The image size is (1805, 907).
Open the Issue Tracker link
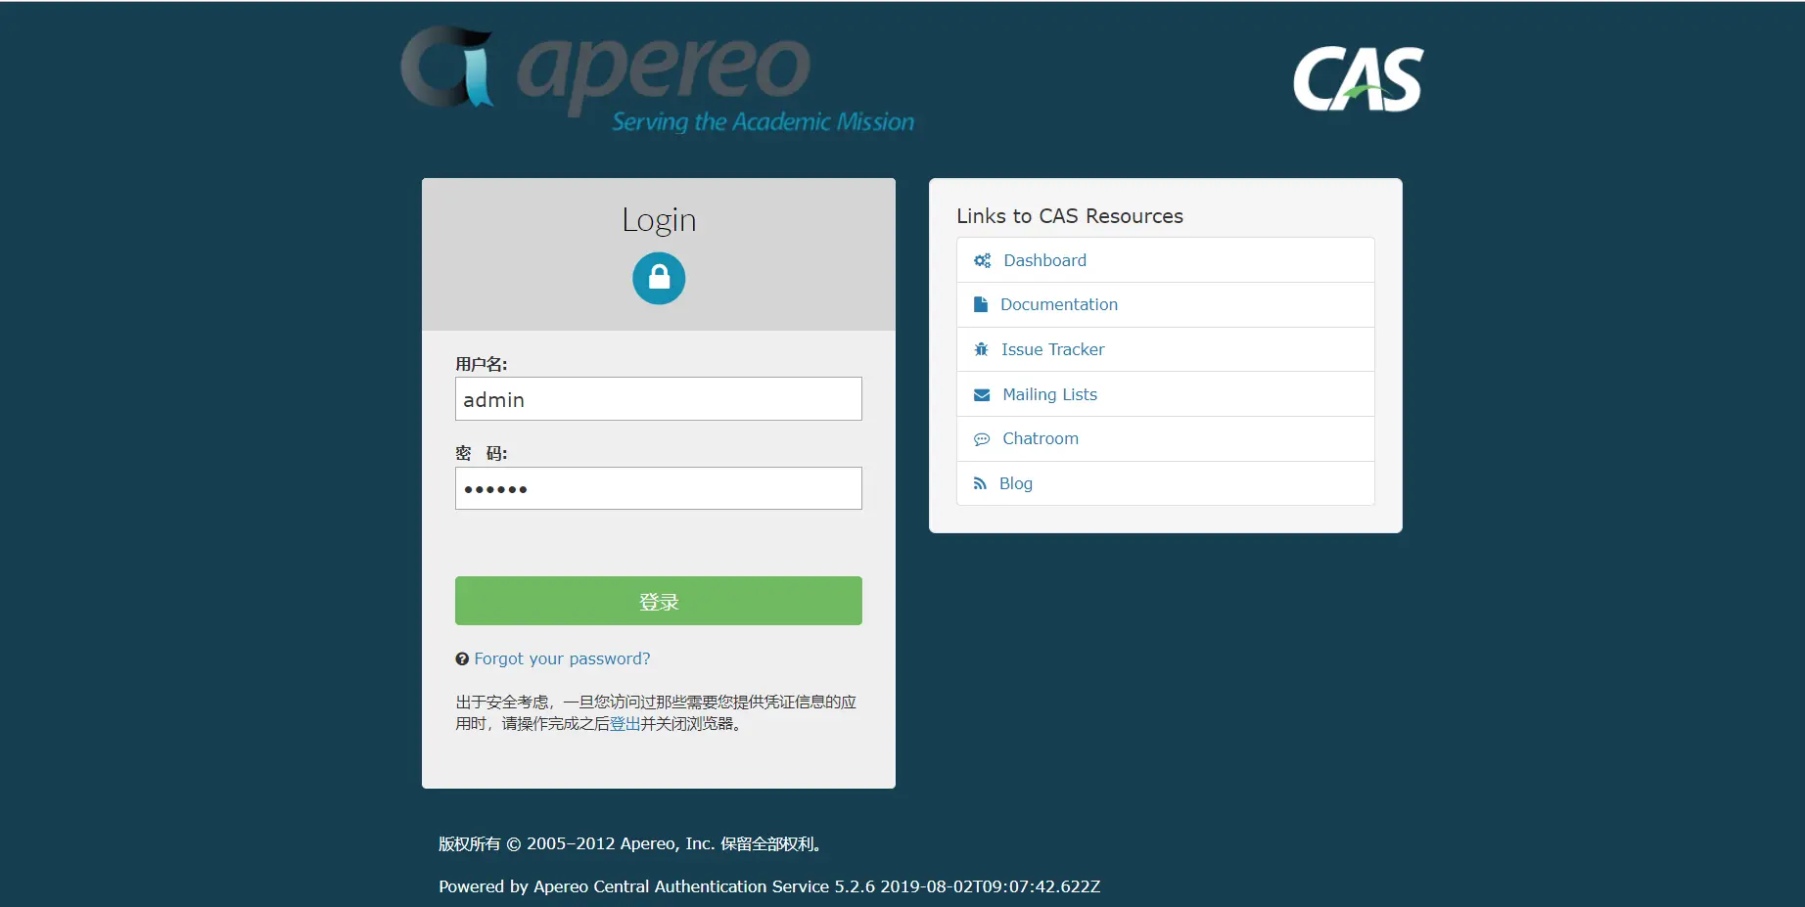coord(1052,349)
